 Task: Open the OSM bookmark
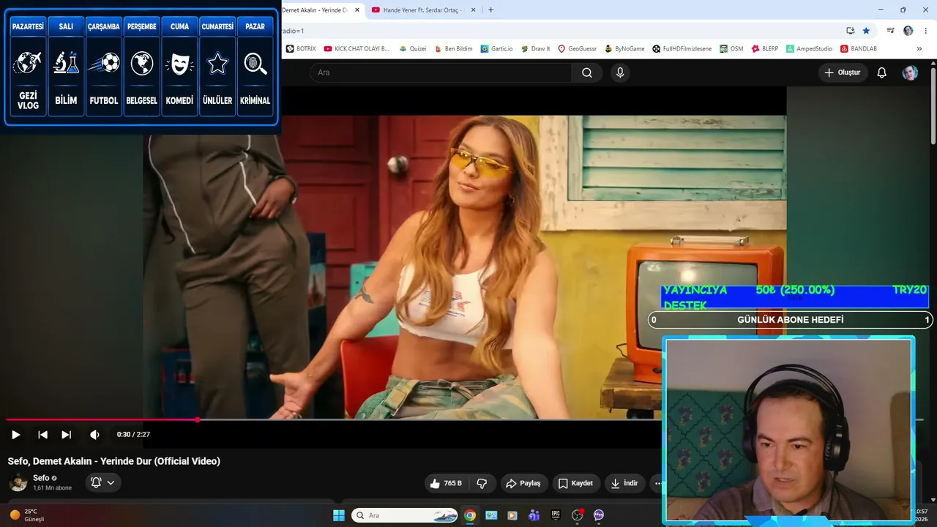(x=731, y=49)
